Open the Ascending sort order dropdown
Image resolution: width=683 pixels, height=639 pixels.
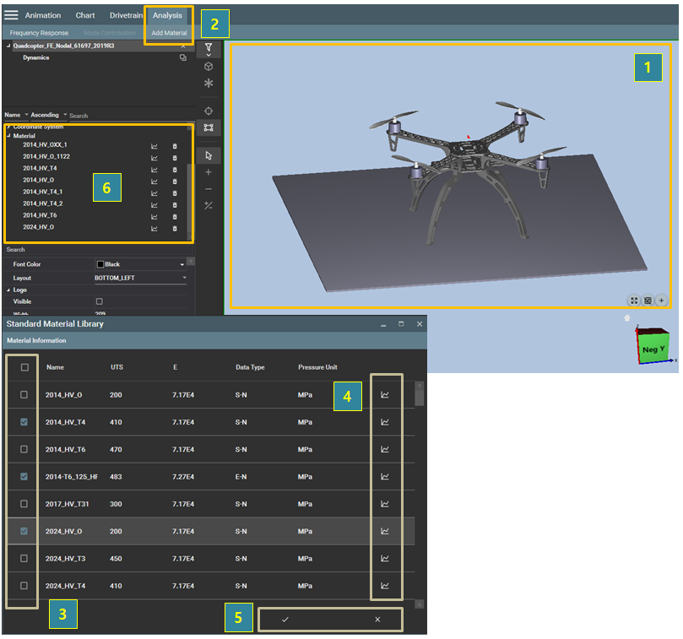tap(48, 115)
